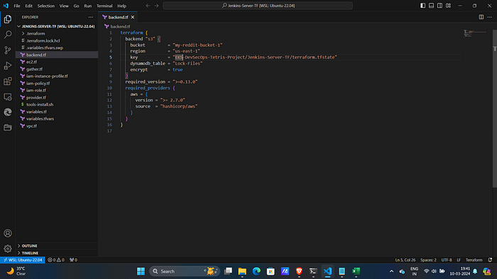Toggle secondary side bar layout icon
The image size is (497, 279).
(439, 6)
